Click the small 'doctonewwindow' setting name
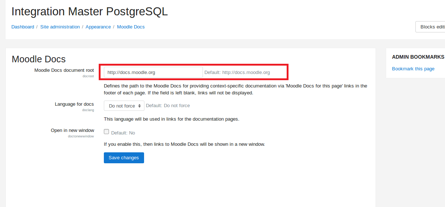 pyautogui.click(x=81, y=136)
